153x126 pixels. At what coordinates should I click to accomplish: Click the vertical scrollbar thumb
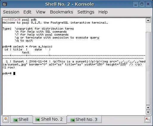click(x=148, y=68)
